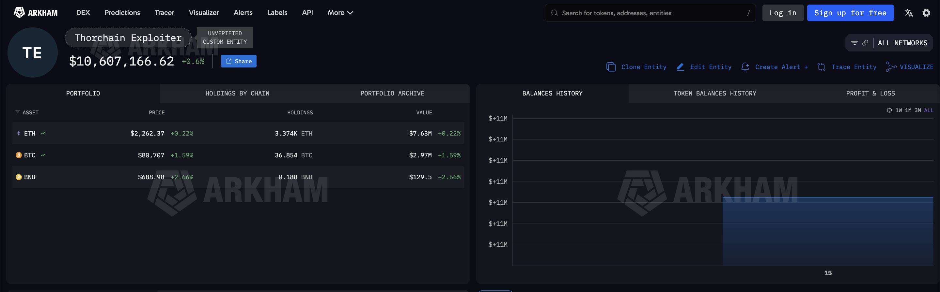Click the Visualize graph icon
The width and height of the screenshot is (940, 292).
pyautogui.click(x=891, y=67)
